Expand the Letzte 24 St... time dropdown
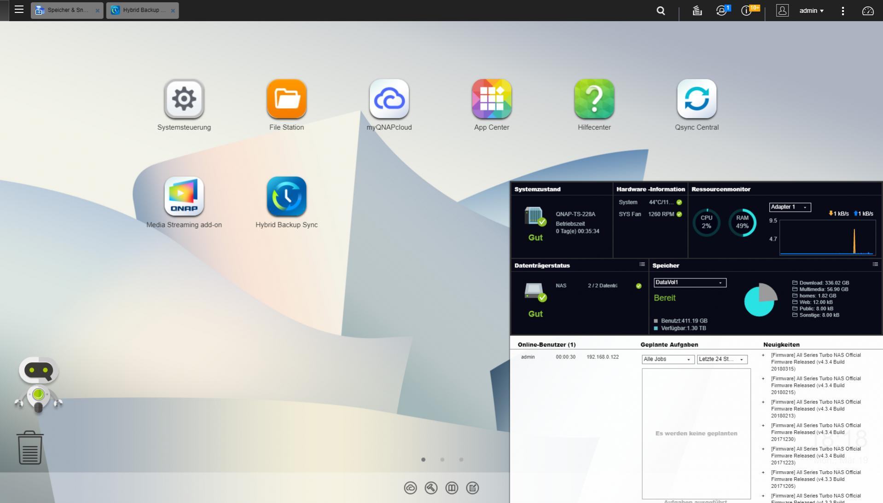 (x=722, y=359)
